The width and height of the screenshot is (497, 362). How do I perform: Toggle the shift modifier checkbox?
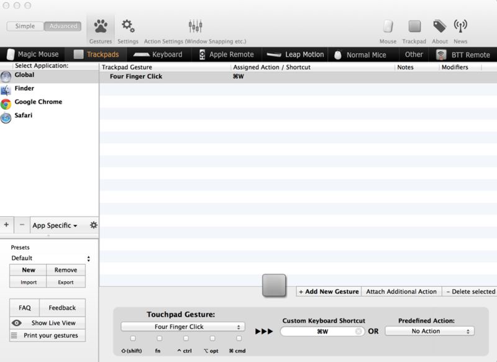(133, 338)
